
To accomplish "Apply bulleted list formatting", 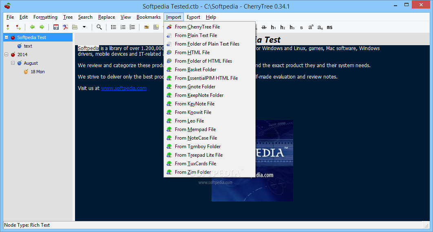I will (113, 27).
